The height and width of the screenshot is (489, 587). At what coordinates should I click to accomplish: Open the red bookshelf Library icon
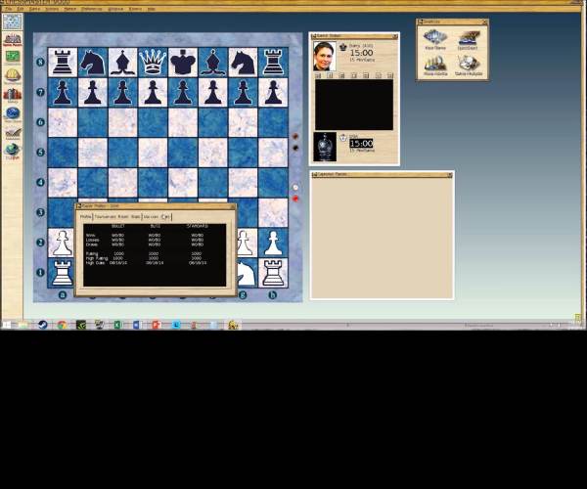[13, 95]
